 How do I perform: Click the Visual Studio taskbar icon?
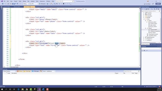pos(39,89)
